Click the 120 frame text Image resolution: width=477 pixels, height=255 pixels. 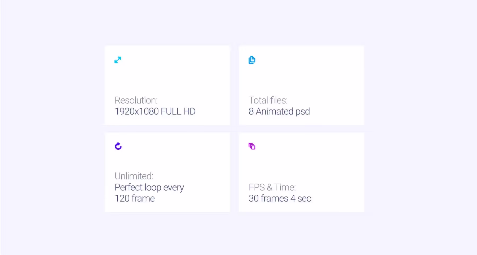pyautogui.click(x=135, y=198)
